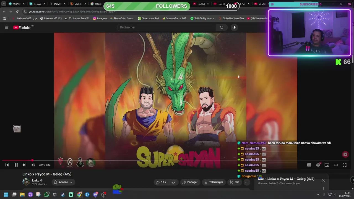Open the Instagram bookmark
This screenshot has width=354, height=199.
click(100, 19)
